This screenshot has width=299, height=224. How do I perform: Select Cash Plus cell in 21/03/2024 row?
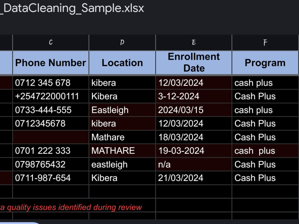pos(265,178)
